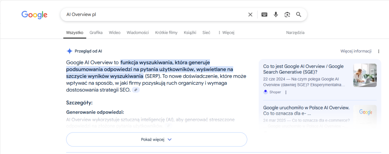
Task: Expand the Więcej dropdown menu
Action: click(226, 33)
